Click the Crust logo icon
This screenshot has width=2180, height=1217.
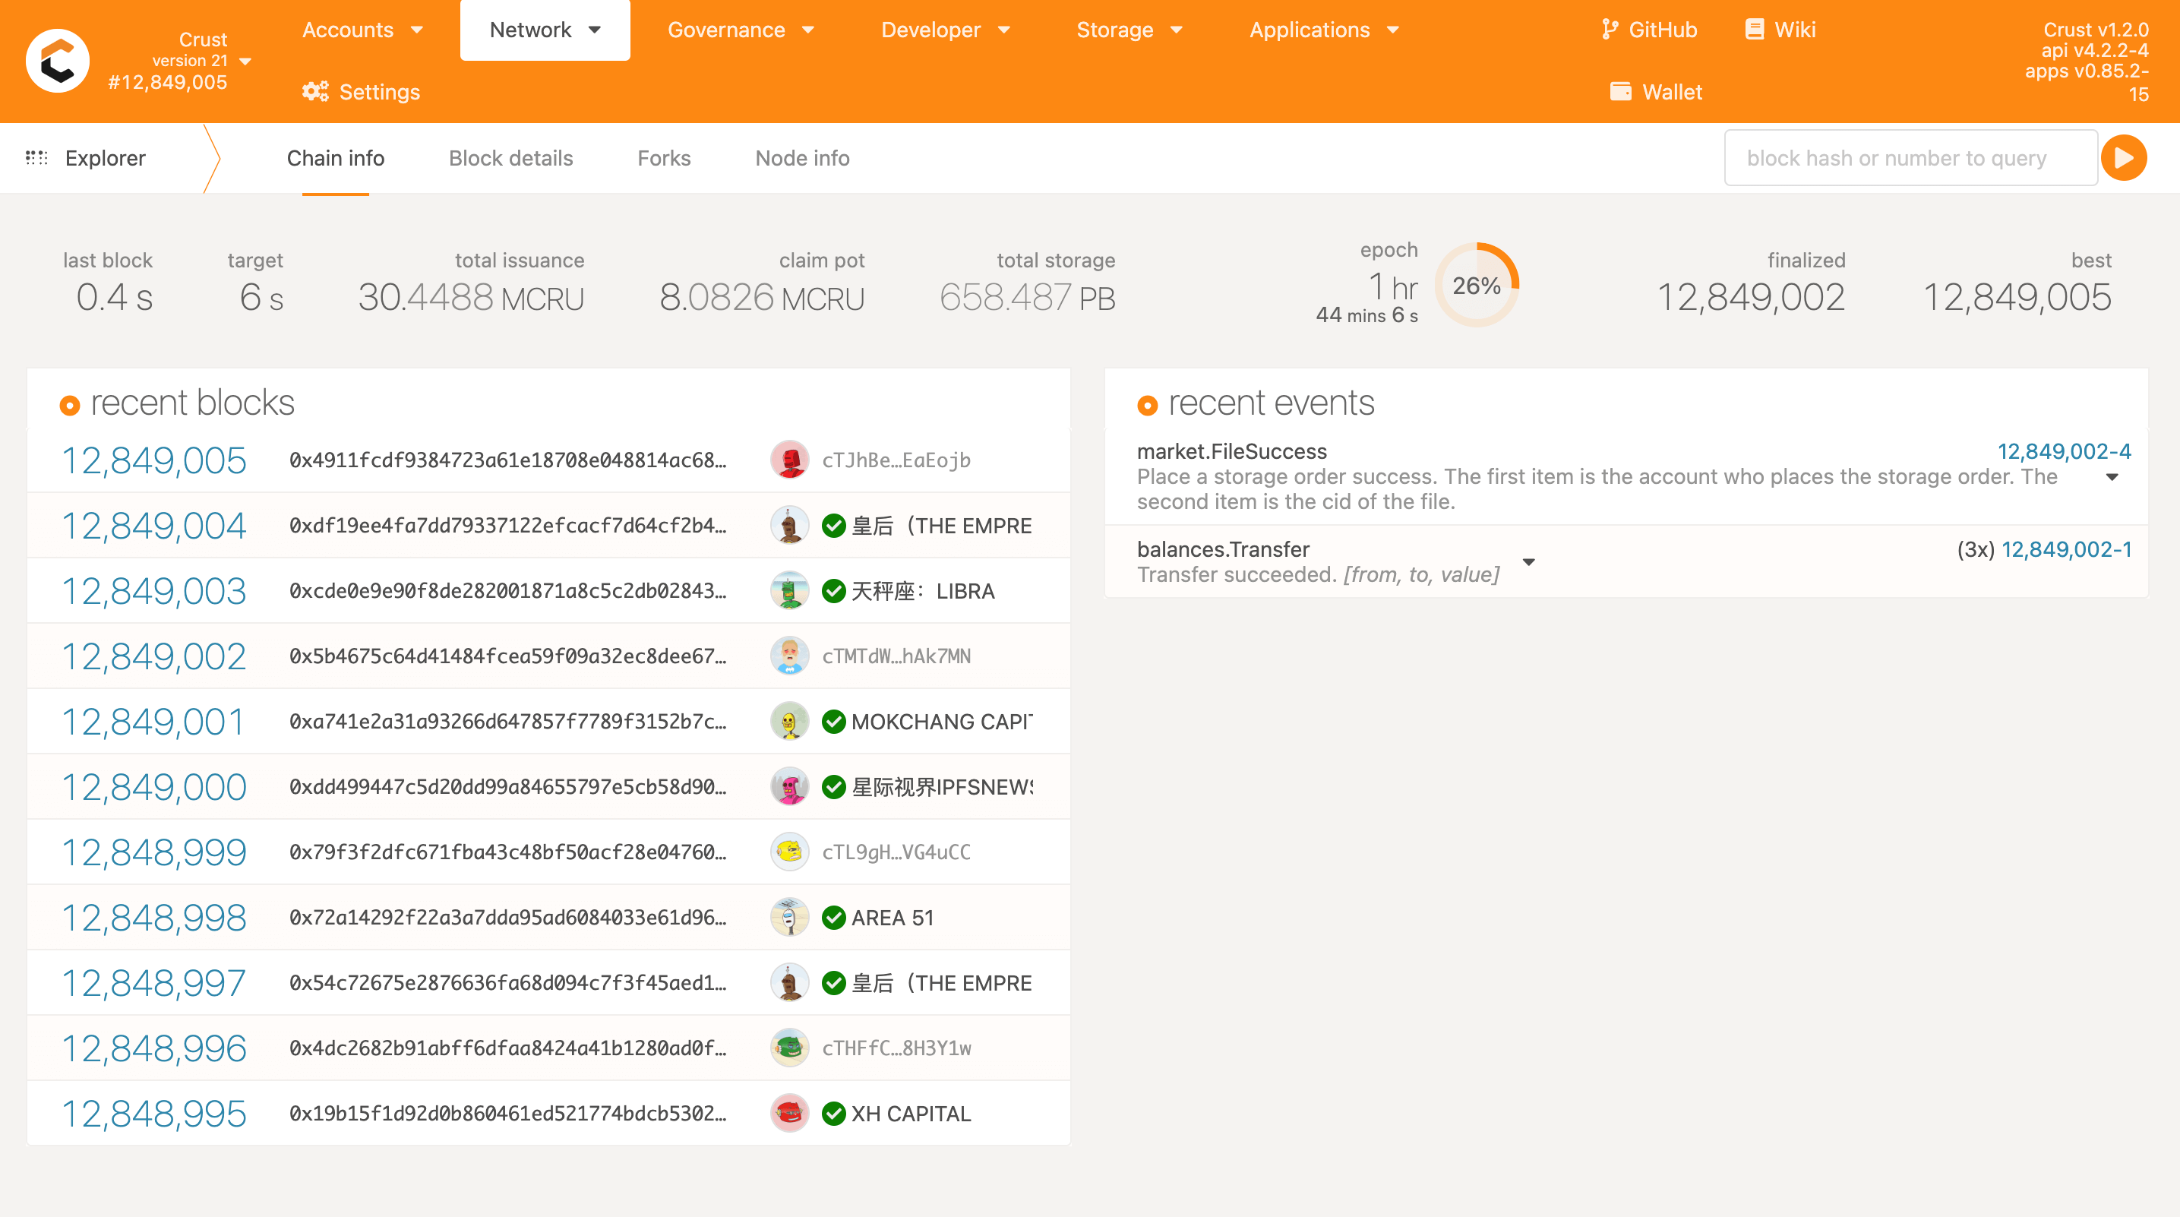pyautogui.click(x=58, y=61)
